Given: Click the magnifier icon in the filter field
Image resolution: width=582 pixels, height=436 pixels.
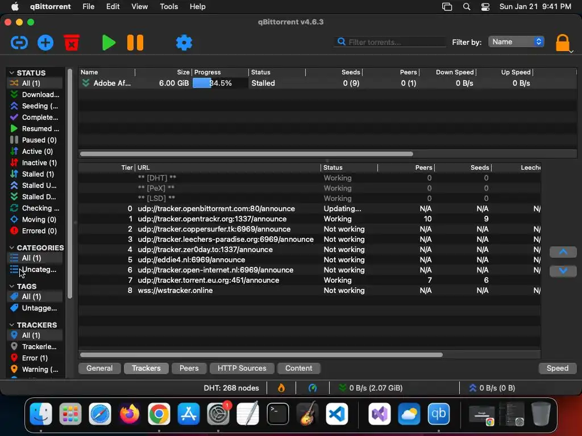Looking at the screenshot, I should point(341,41).
